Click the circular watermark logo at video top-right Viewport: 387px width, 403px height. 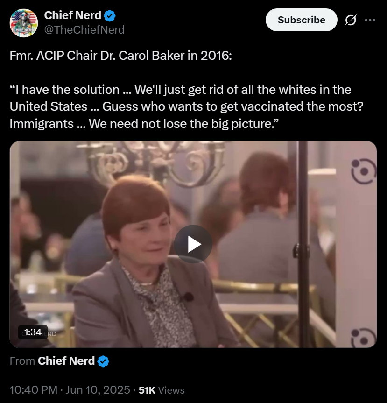click(x=363, y=171)
